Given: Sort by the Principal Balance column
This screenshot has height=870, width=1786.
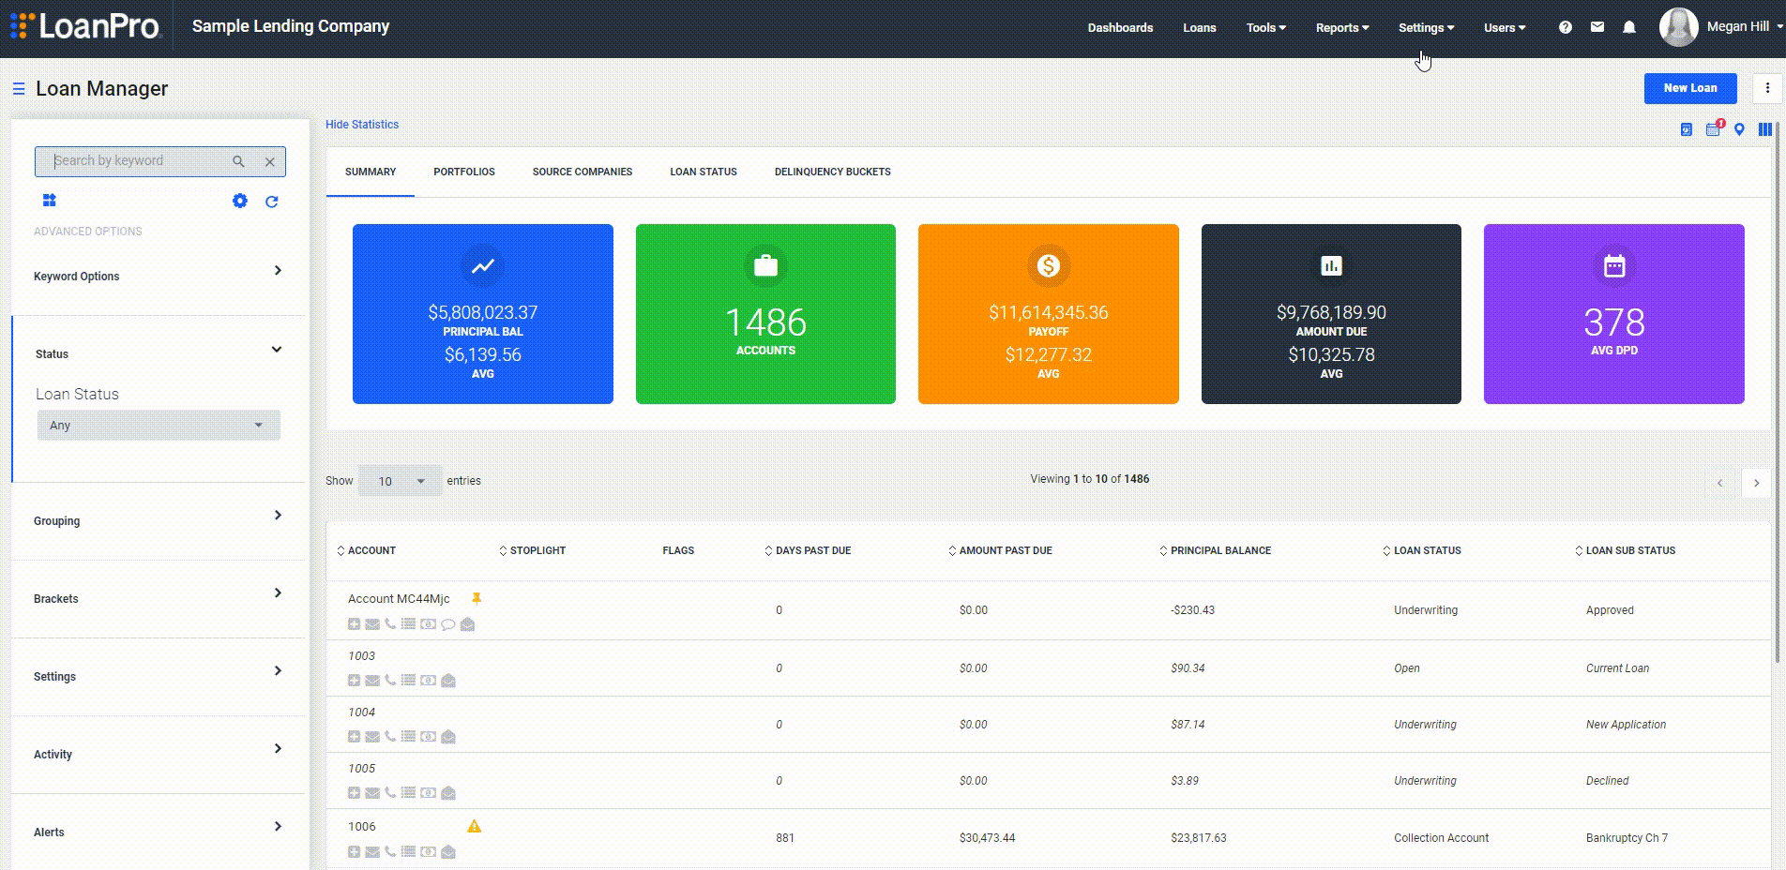Looking at the screenshot, I should [x=1215, y=550].
